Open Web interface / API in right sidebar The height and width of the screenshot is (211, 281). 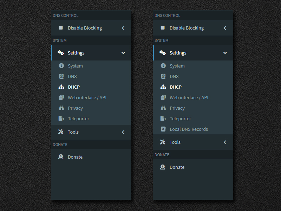[189, 97]
